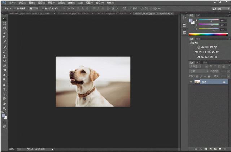This screenshot has width=231, height=152.
Task: Click the lock icon on the background layer
Action: coord(225,82)
